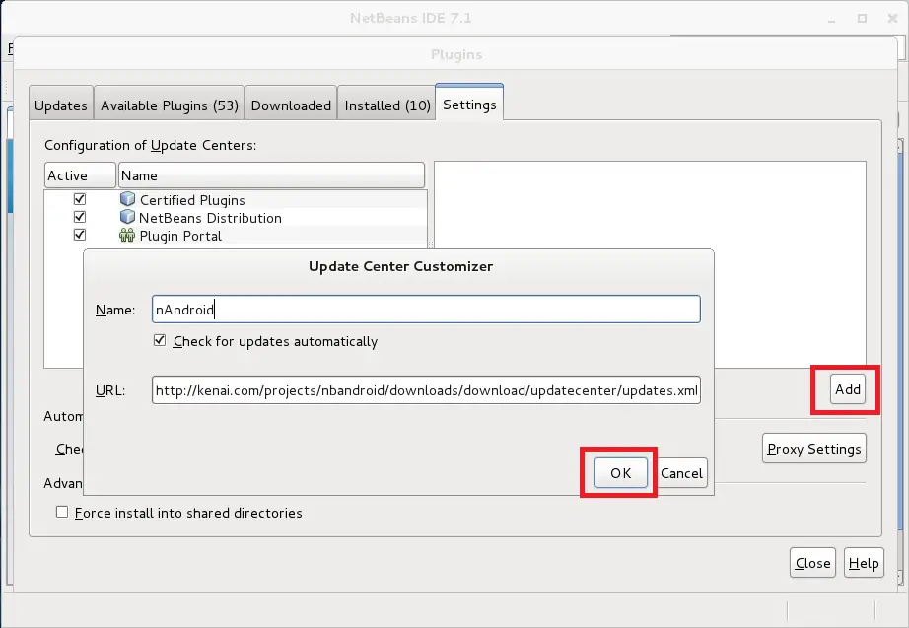Viewport: 909px width, 628px height.
Task: Click the Add update center button
Action: click(848, 389)
